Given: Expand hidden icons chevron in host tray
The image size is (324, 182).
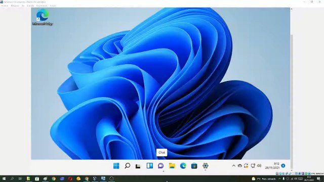Looking at the screenshot, I should (279, 178).
